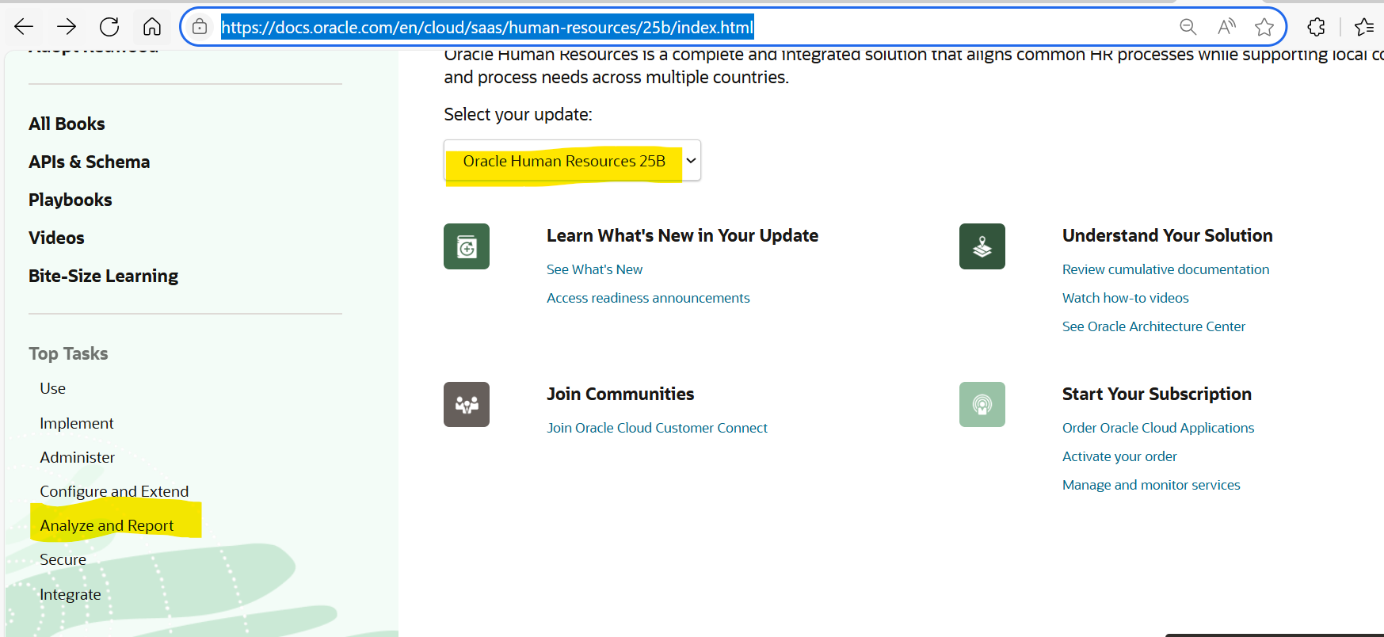Open All Books in the sidebar

tap(67, 124)
